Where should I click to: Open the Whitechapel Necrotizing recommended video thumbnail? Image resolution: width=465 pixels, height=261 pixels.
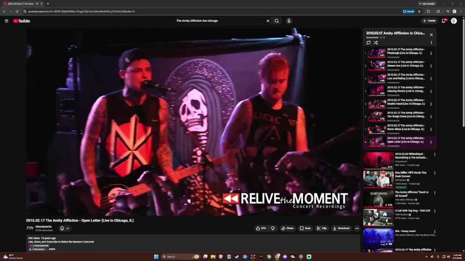coord(379,161)
